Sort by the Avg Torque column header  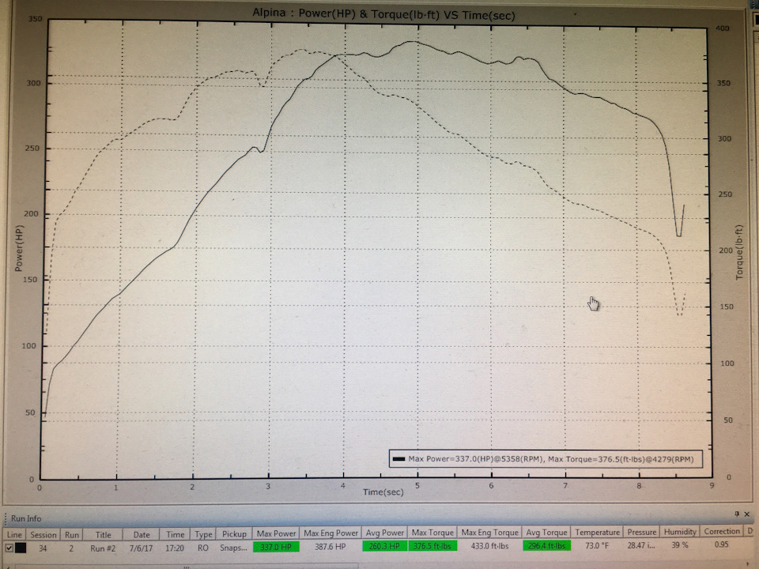click(x=546, y=532)
